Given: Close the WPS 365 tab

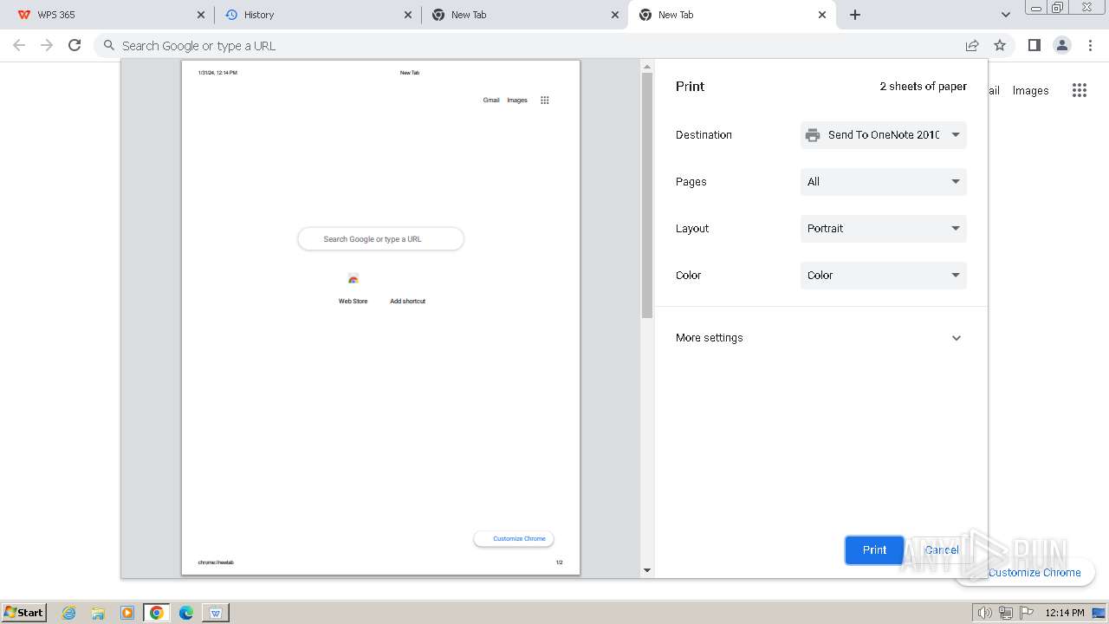Looking at the screenshot, I should coord(201,15).
